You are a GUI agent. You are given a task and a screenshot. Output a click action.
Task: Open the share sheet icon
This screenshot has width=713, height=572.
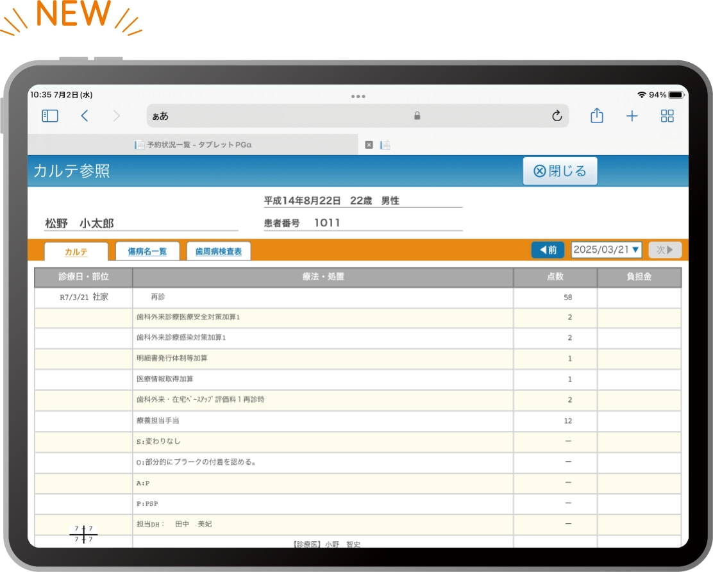coord(597,116)
